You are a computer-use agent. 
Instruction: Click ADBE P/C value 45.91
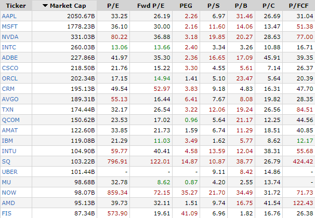pyautogui.click(x=272, y=58)
